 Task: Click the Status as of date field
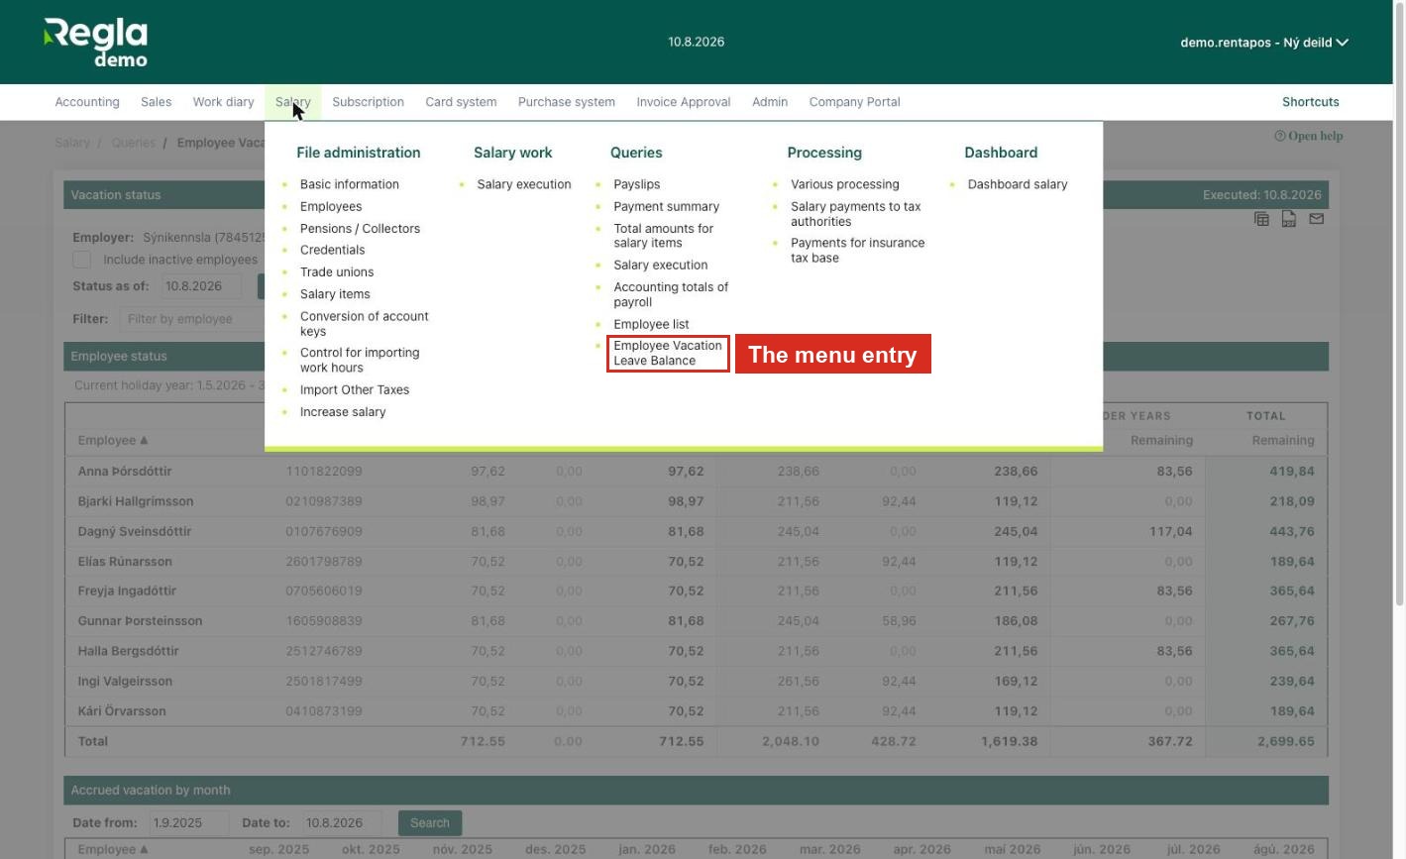(x=202, y=286)
